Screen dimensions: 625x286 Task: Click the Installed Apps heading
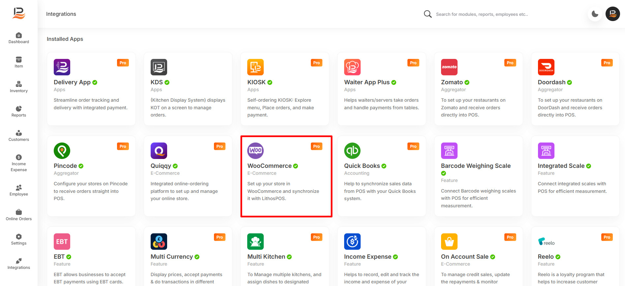65,39
